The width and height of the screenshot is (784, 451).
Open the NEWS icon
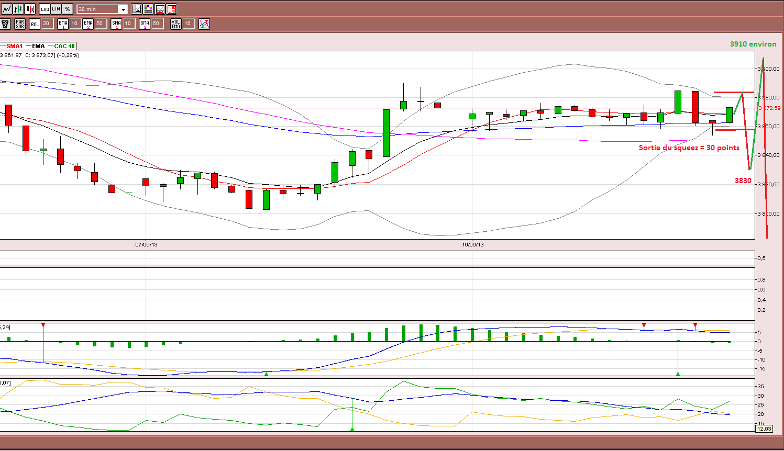tap(171, 9)
